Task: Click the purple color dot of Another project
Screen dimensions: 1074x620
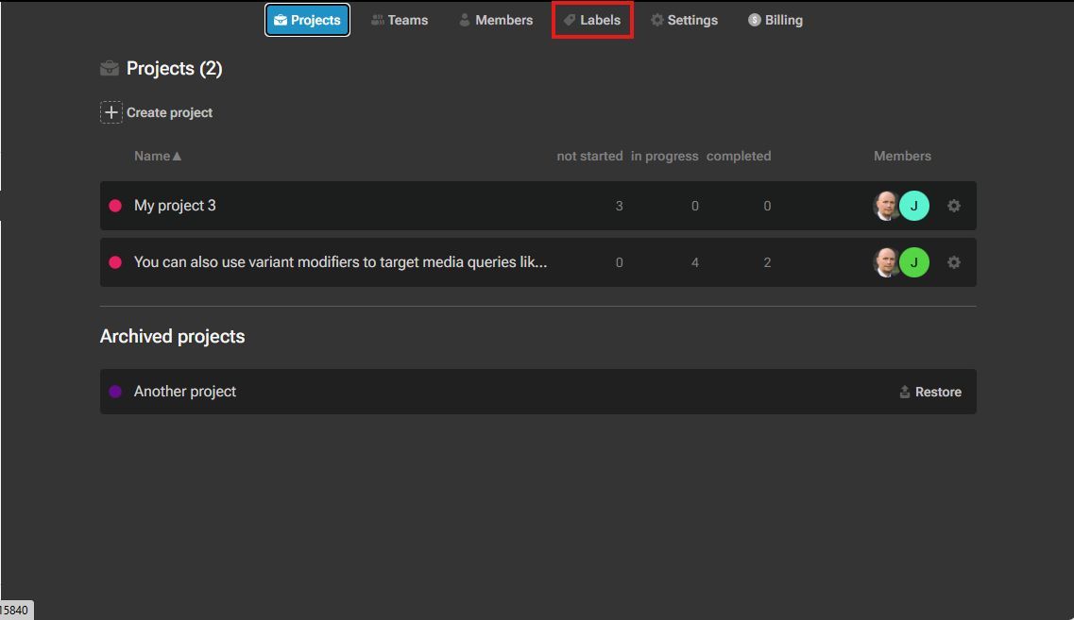Action: pos(115,392)
